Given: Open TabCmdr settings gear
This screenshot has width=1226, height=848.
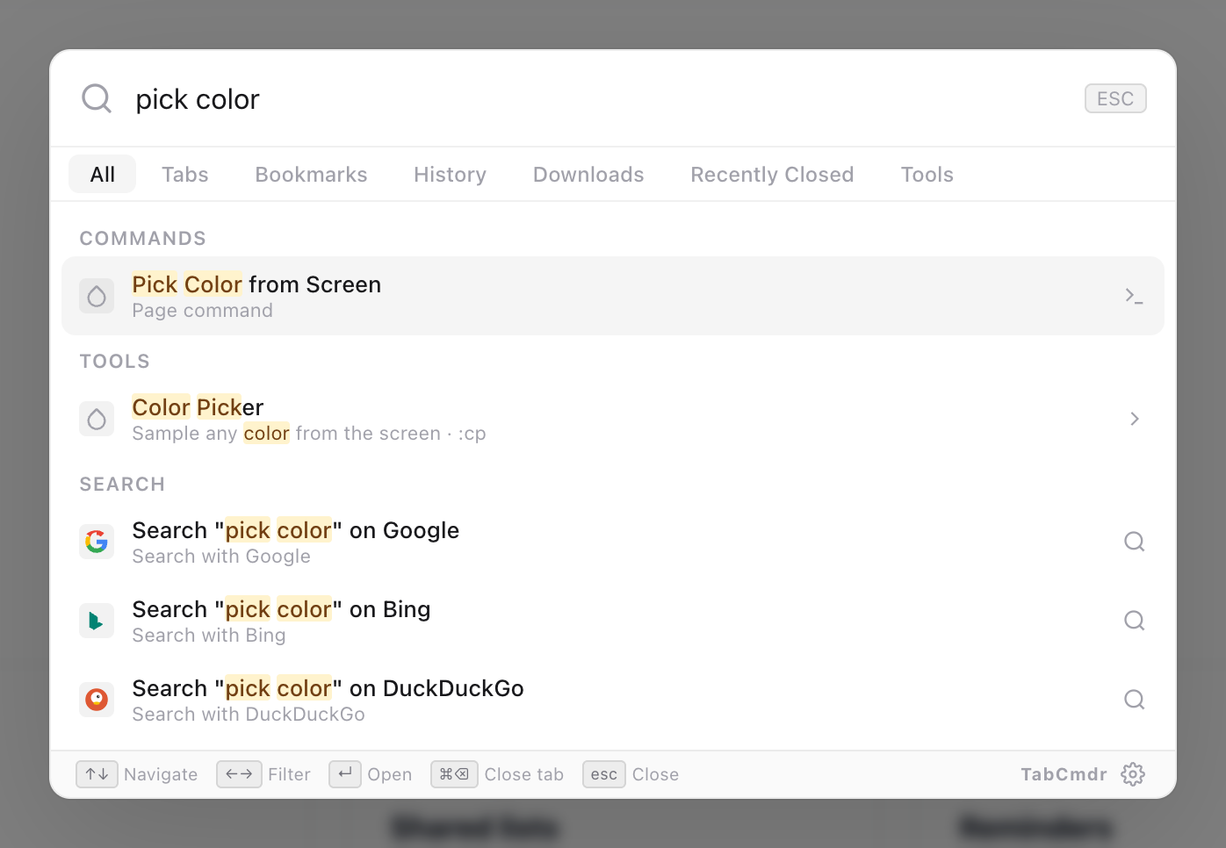Looking at the screenshot, I should (x=1133, y=774).
